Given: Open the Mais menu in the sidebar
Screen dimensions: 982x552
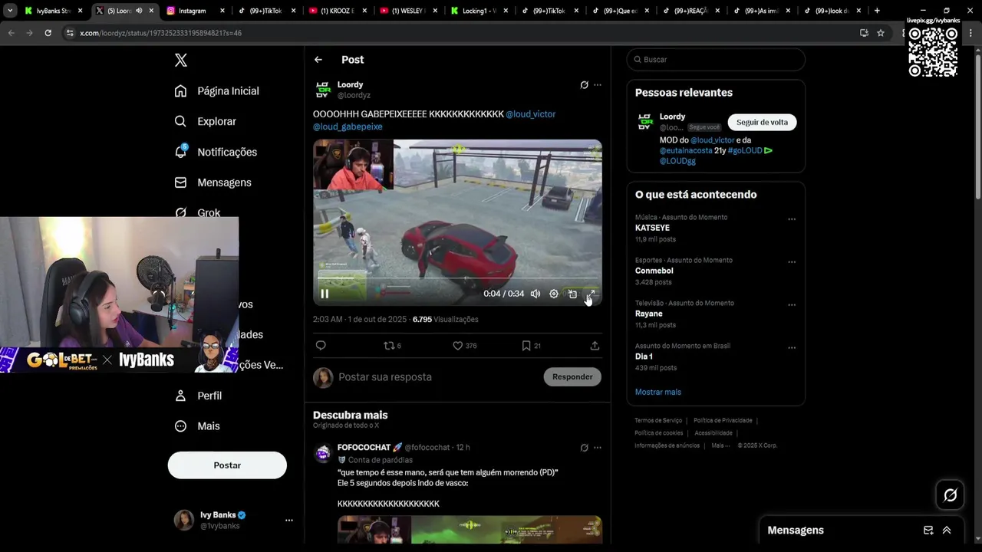Looking at the screenshot, I should click(197, 426).
